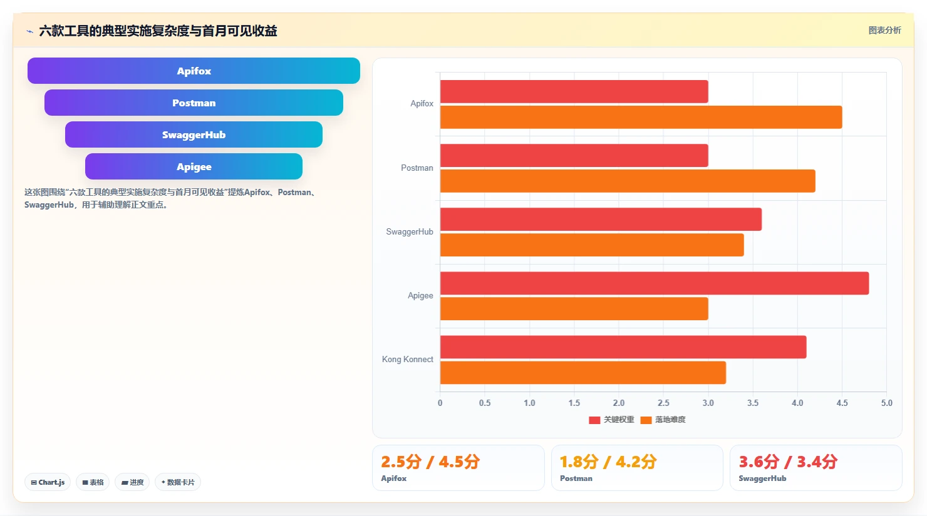Screen dimensions: 927x516
Task: Click the Apifox y-axis label
Action: point(422,103)
